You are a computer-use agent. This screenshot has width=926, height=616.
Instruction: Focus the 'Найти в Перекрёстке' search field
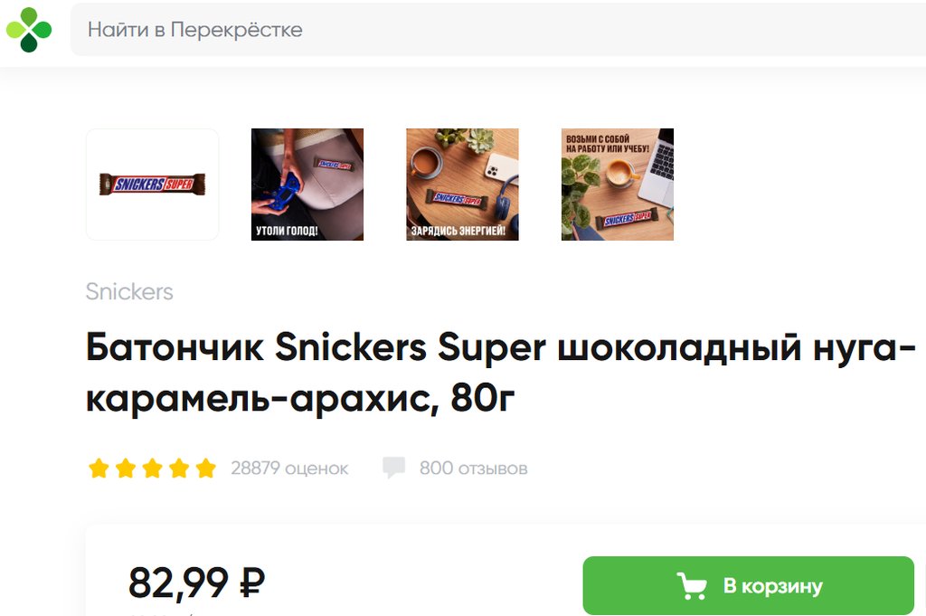pyautogui.click(x=498, y=30)
